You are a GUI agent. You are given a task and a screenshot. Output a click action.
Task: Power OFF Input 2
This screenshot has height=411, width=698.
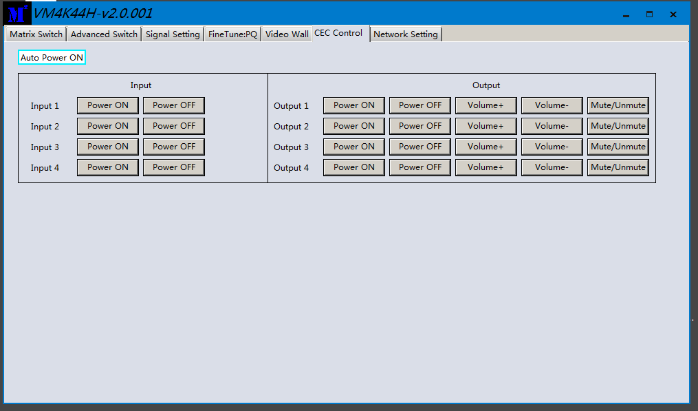pyautogui.click(x=174, y=126)
